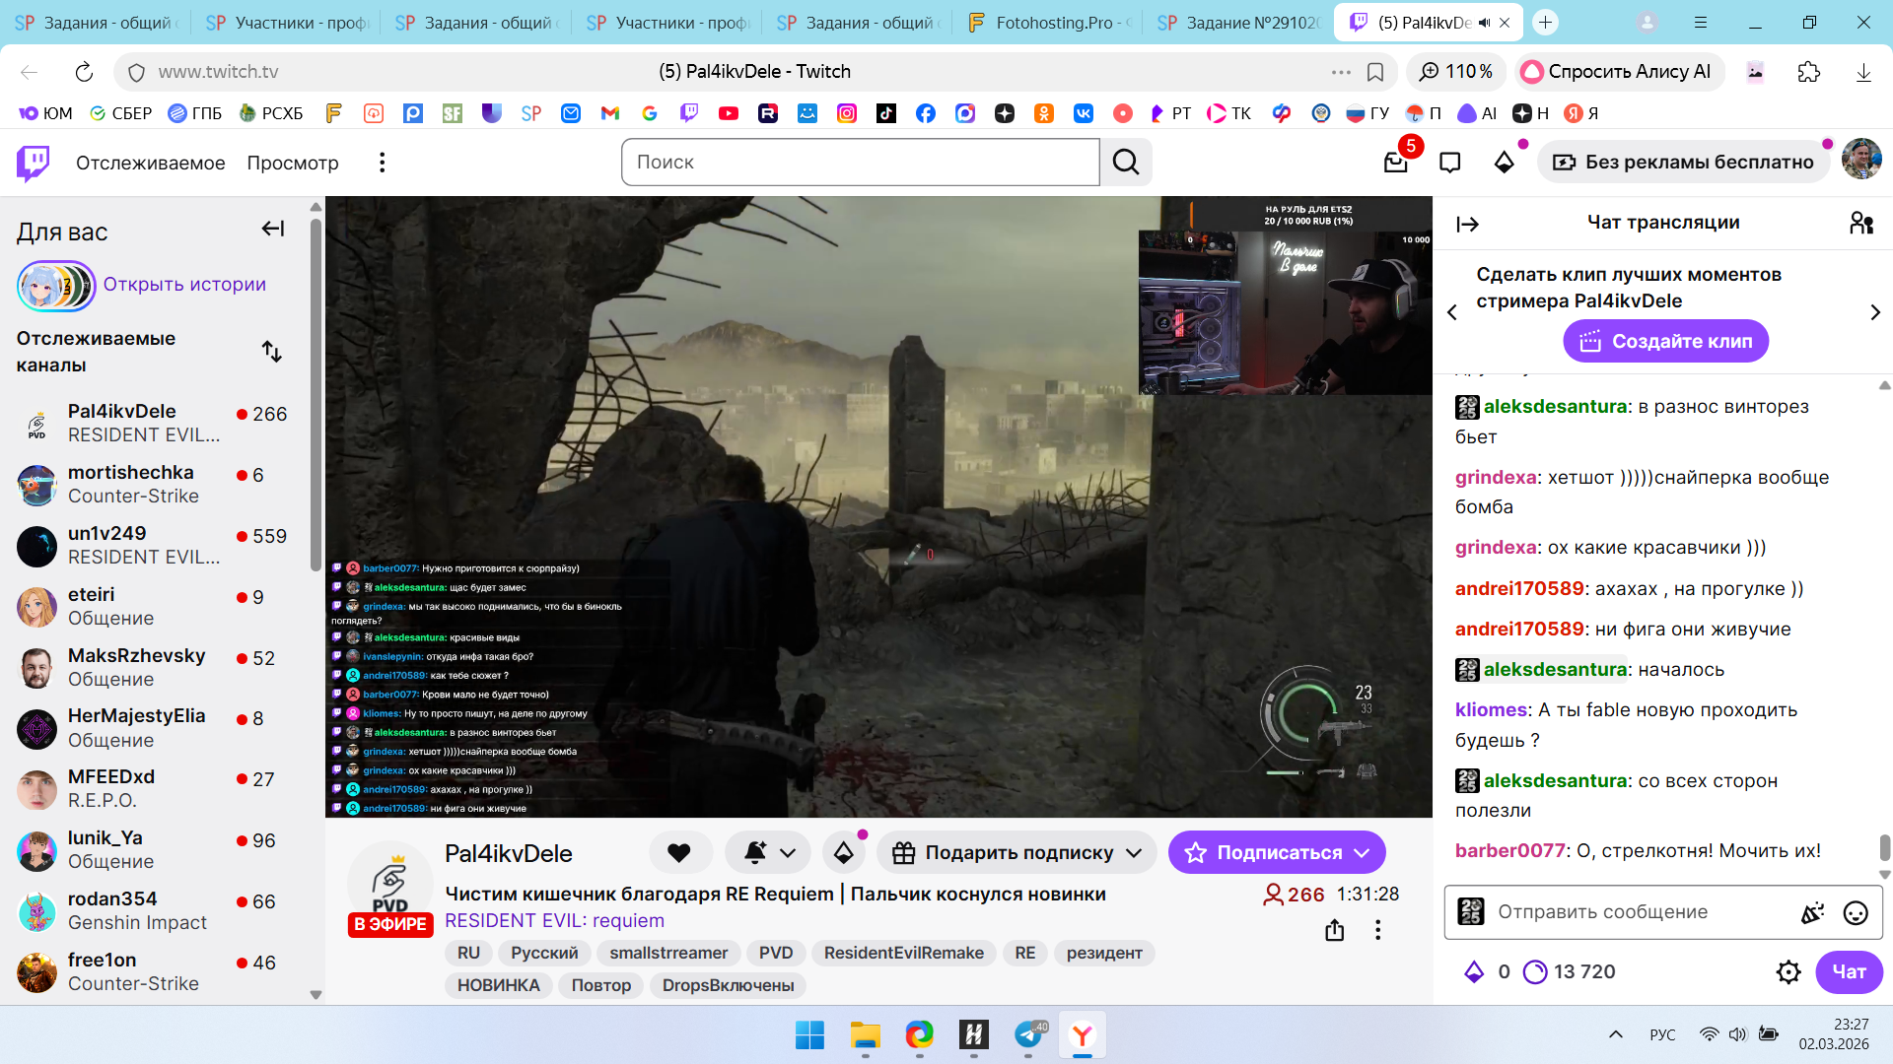1893x1064 pixels.
Task: Open the "RESIDENT EVIL: requiem" category link
Action: coord(554,921)
